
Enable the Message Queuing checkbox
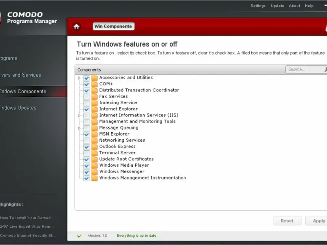pos(86,128)
